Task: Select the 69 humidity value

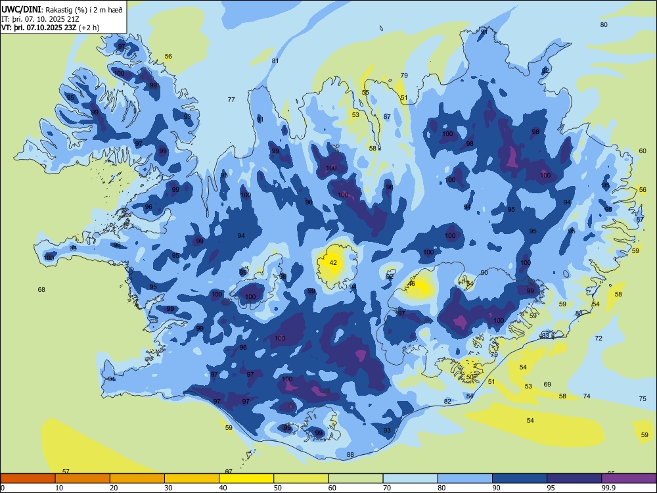Action: coord(547,385)
